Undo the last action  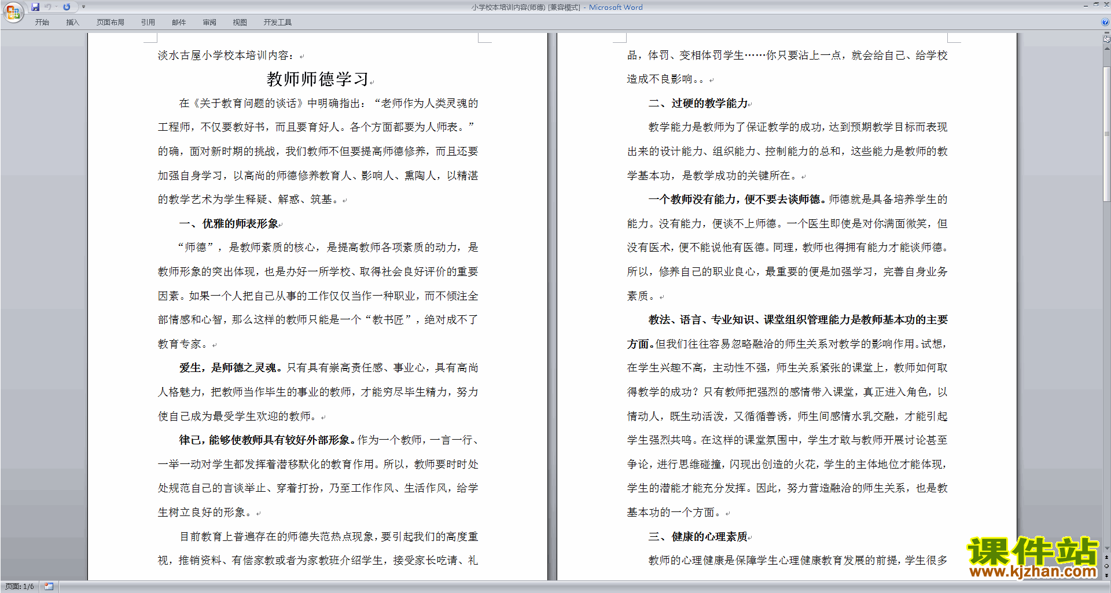pyautogui.click(x=48, y=7)
